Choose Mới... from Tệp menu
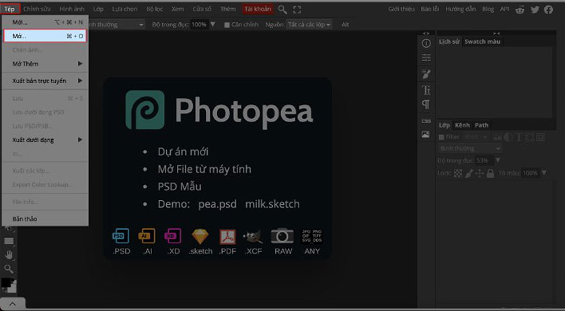This screenshot has height=311, width=565. click(x=45, y=22)
